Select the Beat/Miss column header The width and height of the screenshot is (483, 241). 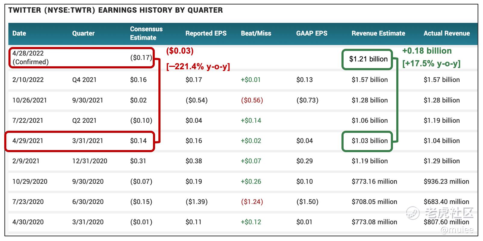coord(256,33)
